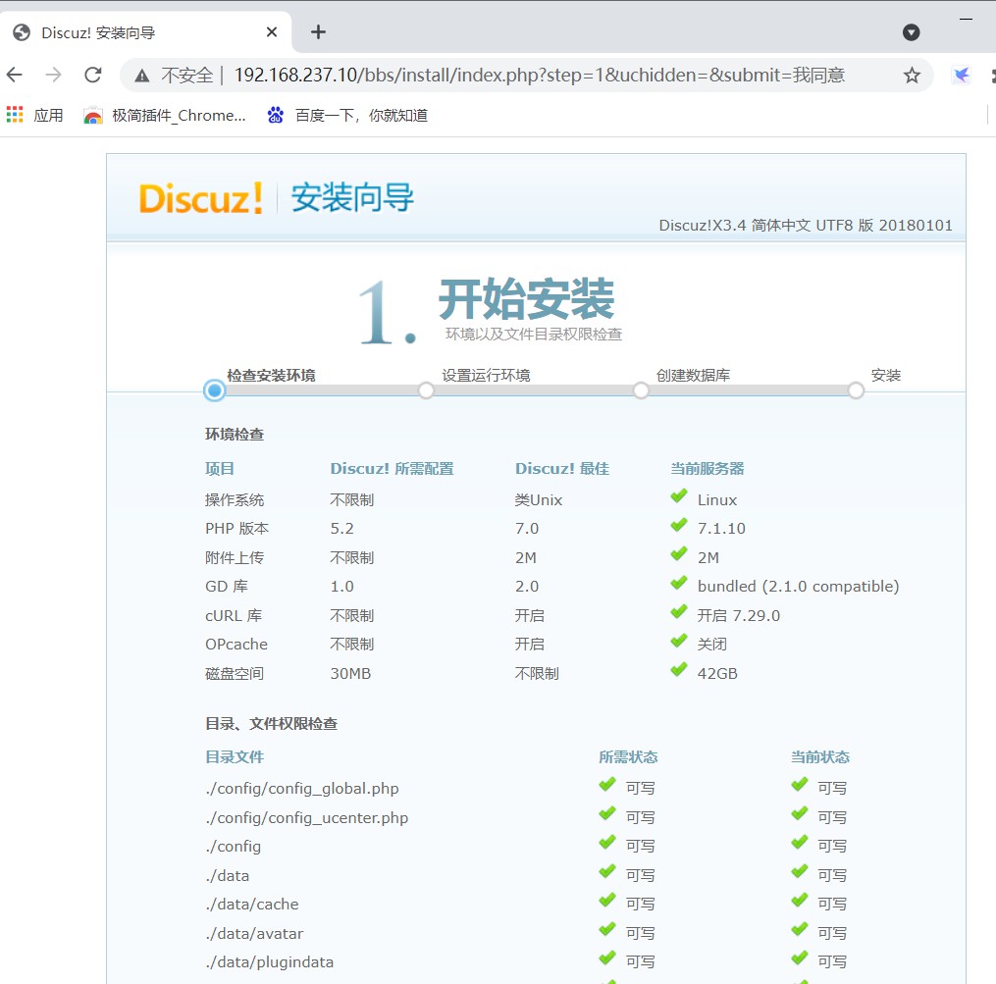This screenshot has height=984, width=996.
Task: Click the cURL 库 row label
Action: pyautogui.click(x=234, y=615)
